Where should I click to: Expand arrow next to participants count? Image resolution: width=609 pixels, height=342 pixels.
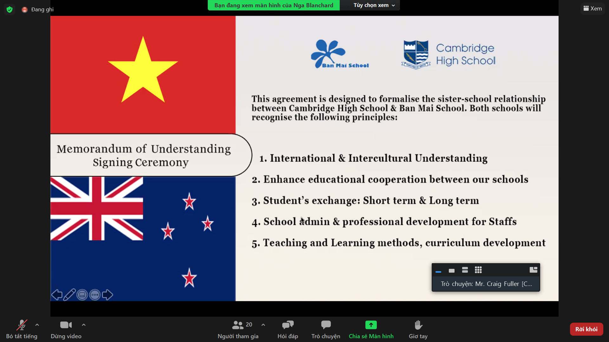pyautogui.click(x=263, y=325)
